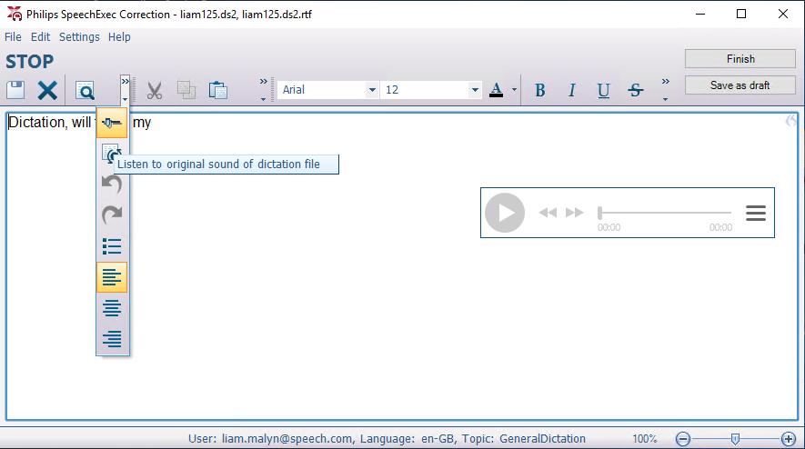Open the find magnifier document icon
This screenshot has height=449, width=805.
coord(85,90)
